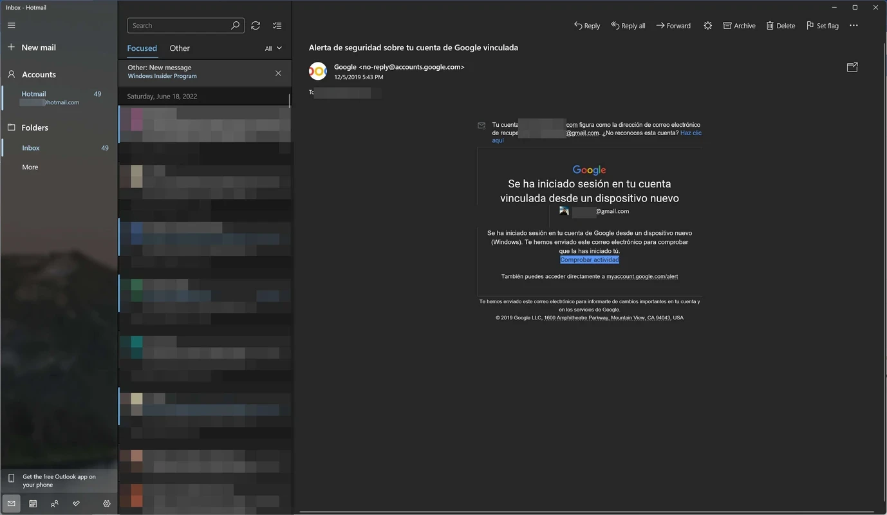The image size is (887, 515).
Task: Open the Accounts section
Action: tap(32, 75)
